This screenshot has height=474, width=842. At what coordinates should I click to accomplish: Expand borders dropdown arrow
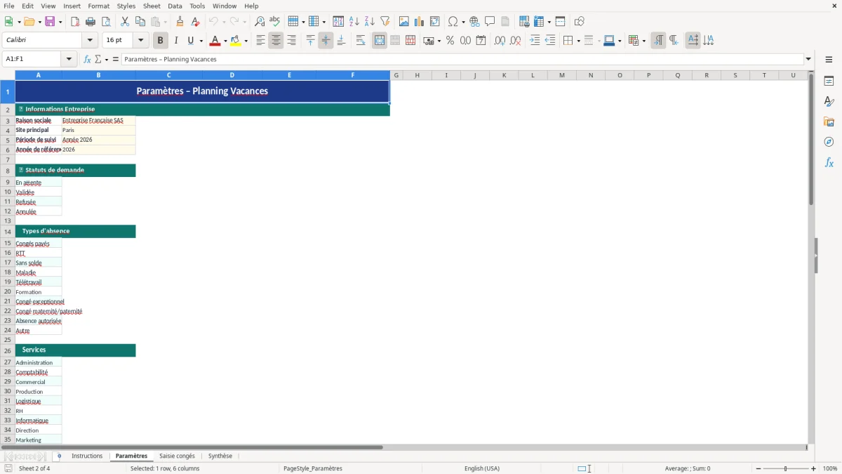[x=577, y=41]
